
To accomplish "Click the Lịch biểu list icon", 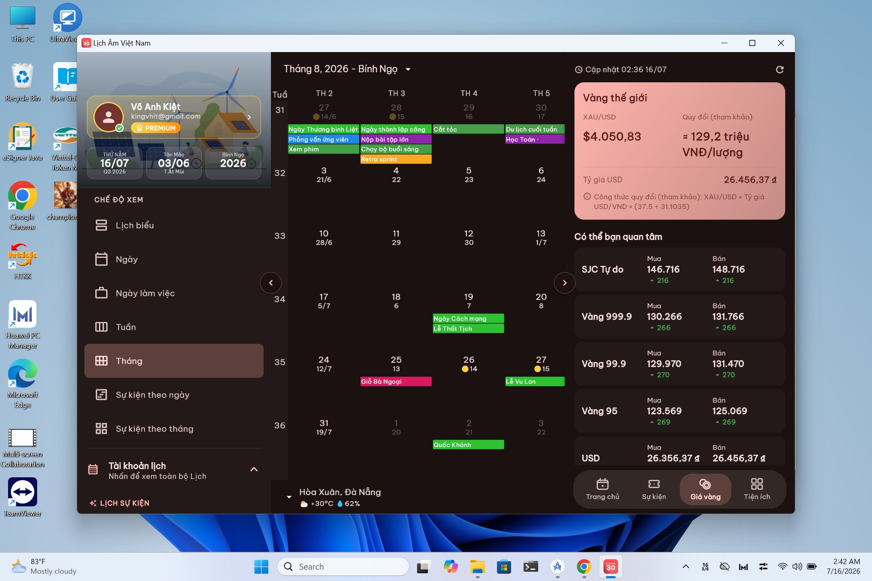I will [x=101, y=225].
